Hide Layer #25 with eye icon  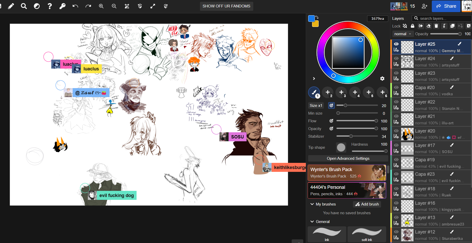coord(396,44)
